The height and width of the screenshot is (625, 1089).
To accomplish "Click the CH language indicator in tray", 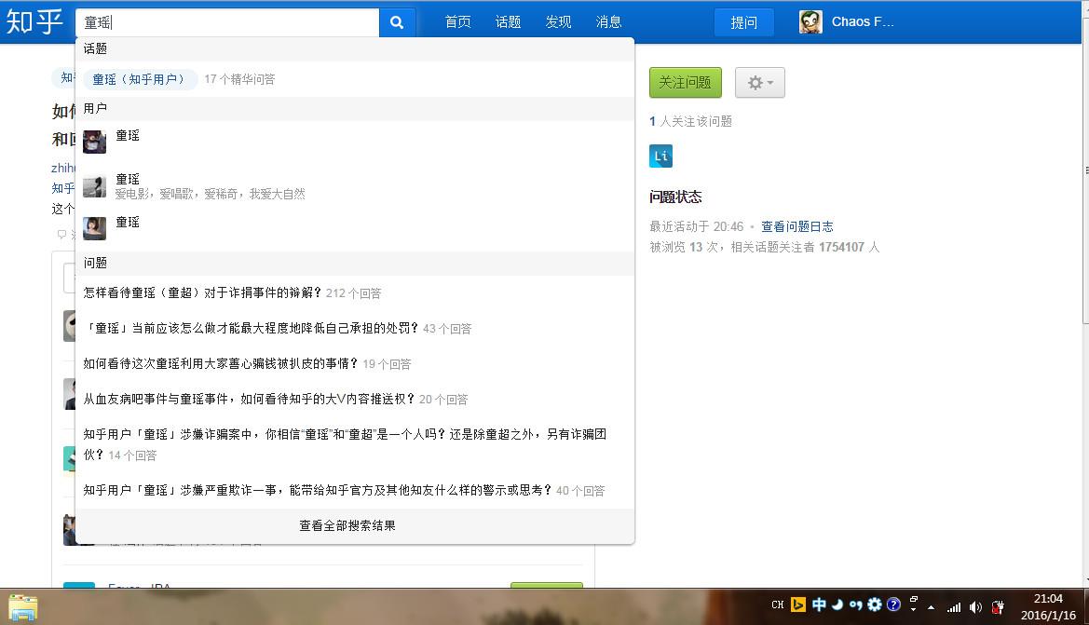I will 778,605.
